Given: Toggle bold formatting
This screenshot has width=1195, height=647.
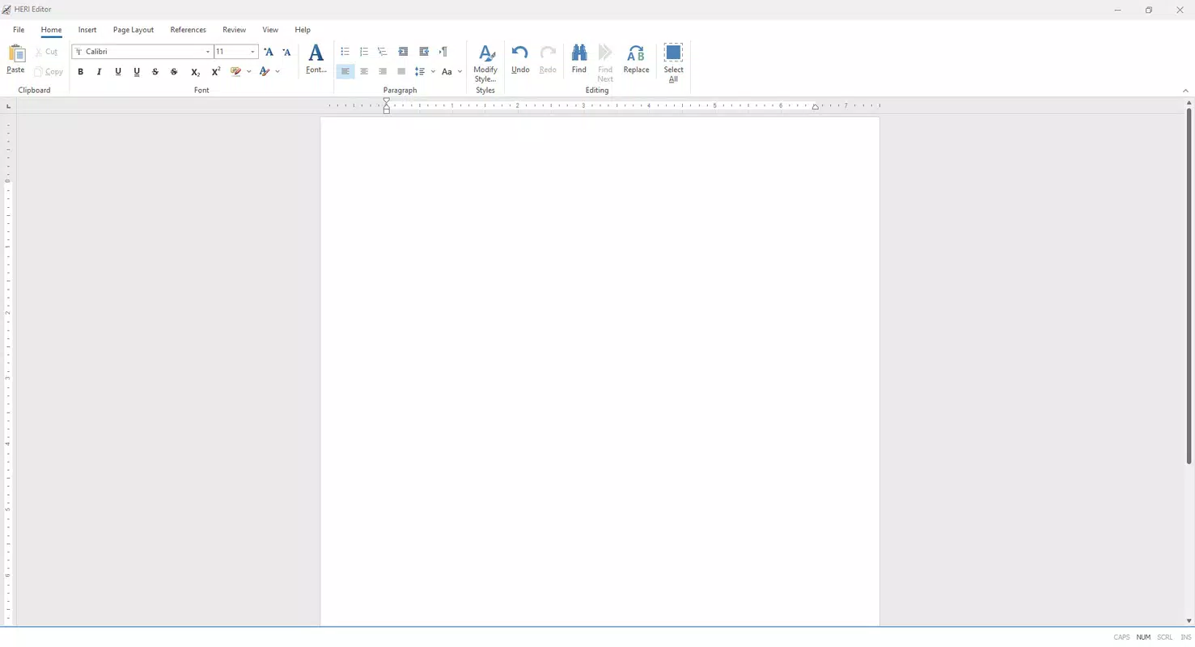Looking at the screenshot, I should [x=80, y=72].
